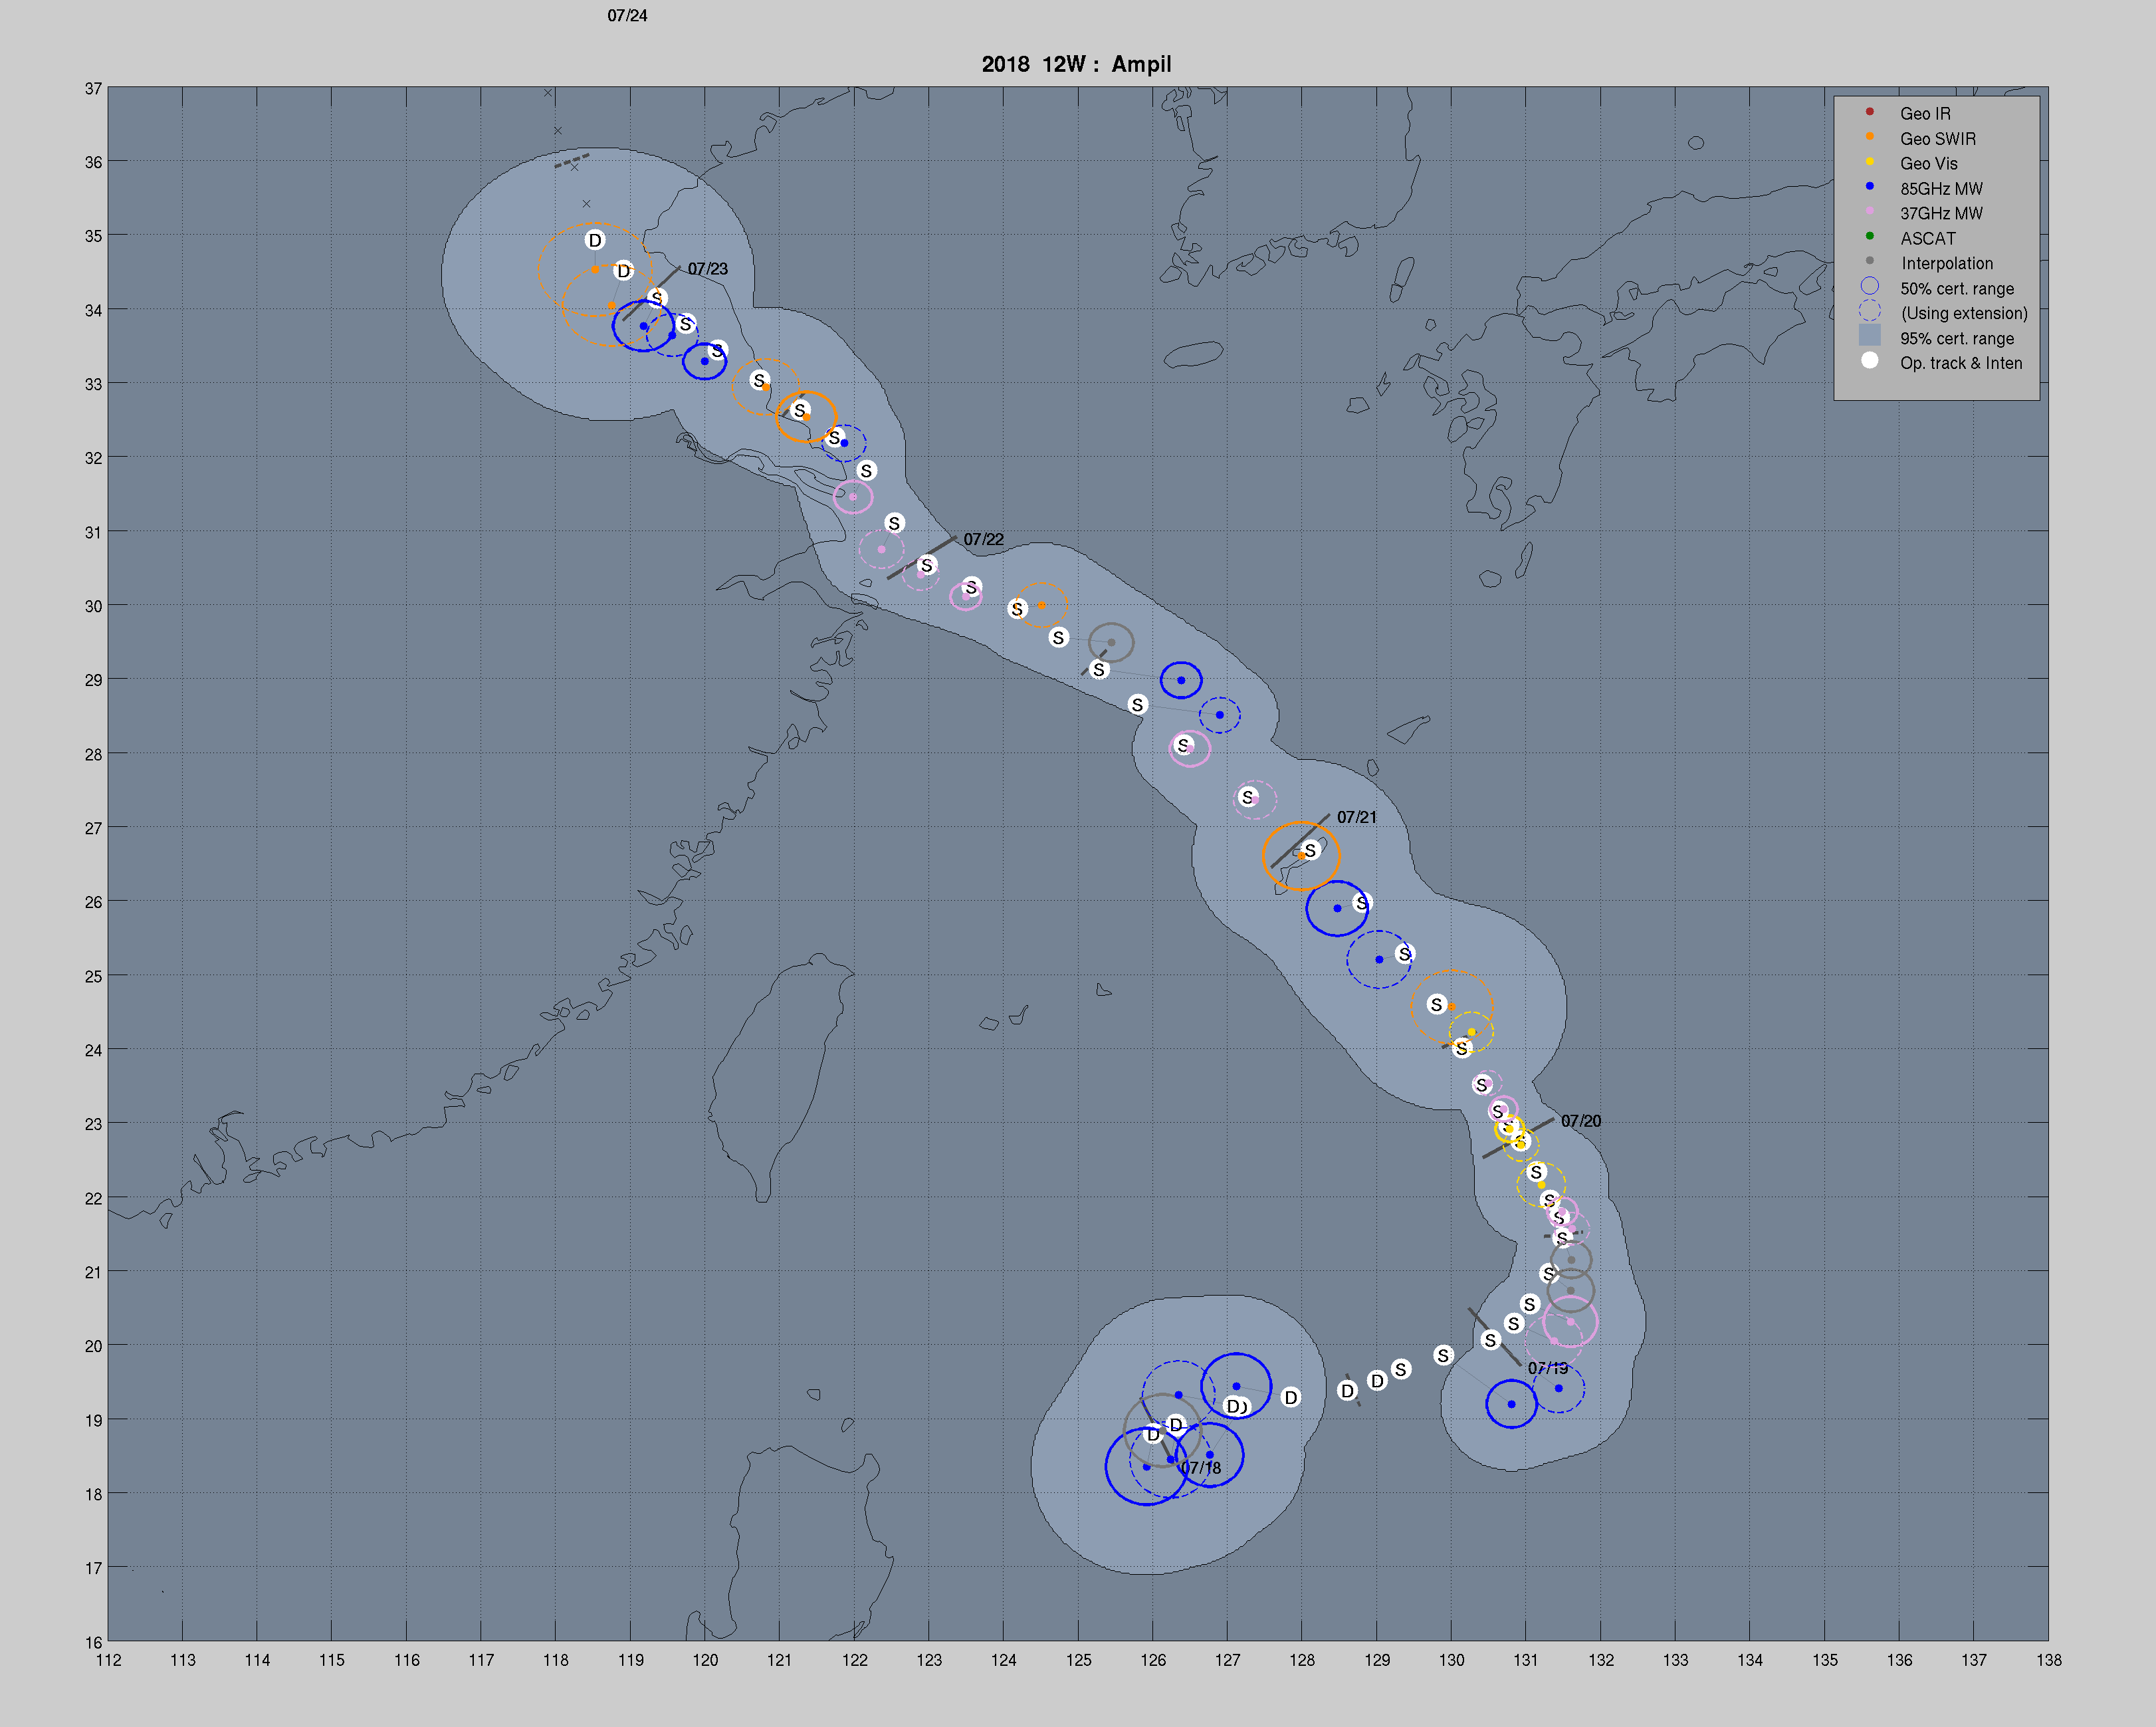Click the 37GHz MW pink legend dot
This screenshot has height=1727, width=2156.
click(1869, 211)
